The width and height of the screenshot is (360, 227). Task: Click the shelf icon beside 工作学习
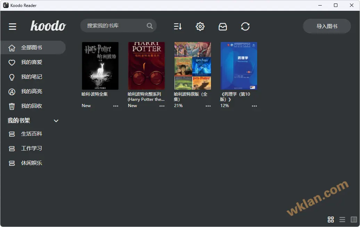click(12, 149)
